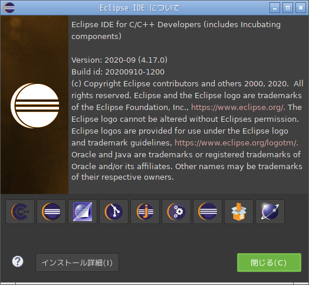Image resolution: width=309 pixels, height=285 pixels.
Task: Open the C/C++ CDT feature icon
Action: click(x=20, y=212)
